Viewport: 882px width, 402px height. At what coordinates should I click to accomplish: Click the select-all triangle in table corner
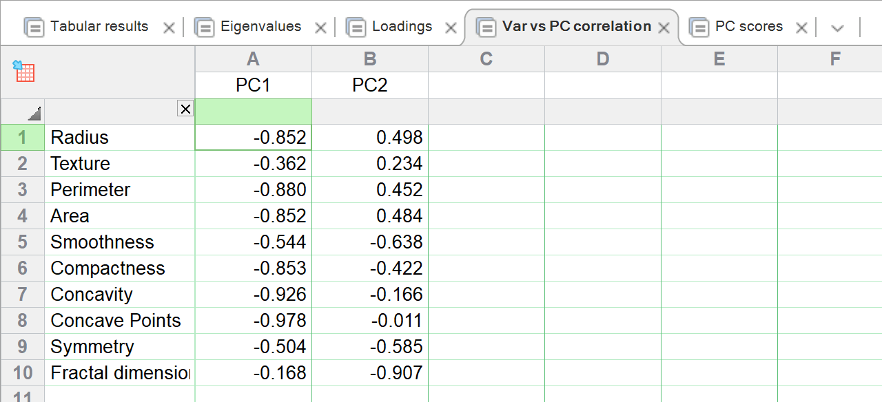(x=34, y=114)
